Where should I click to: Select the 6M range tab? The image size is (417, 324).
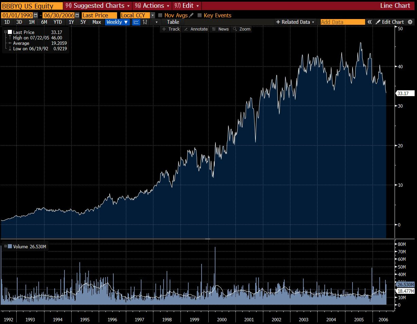pos(44,22)
